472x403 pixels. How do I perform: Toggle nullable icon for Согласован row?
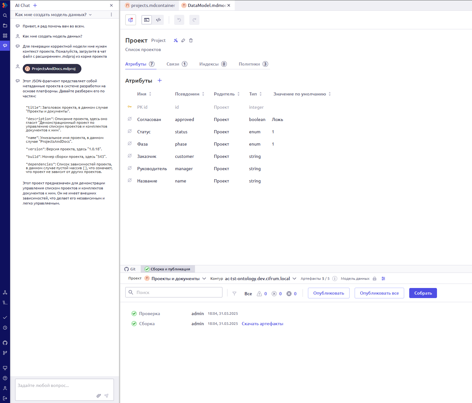coord(130,119)
